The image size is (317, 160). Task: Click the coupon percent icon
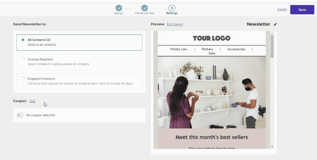20,115
